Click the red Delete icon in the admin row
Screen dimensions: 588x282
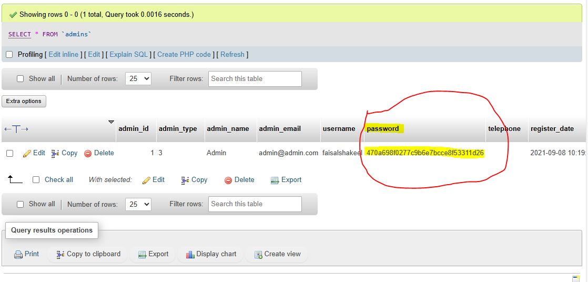88,154
